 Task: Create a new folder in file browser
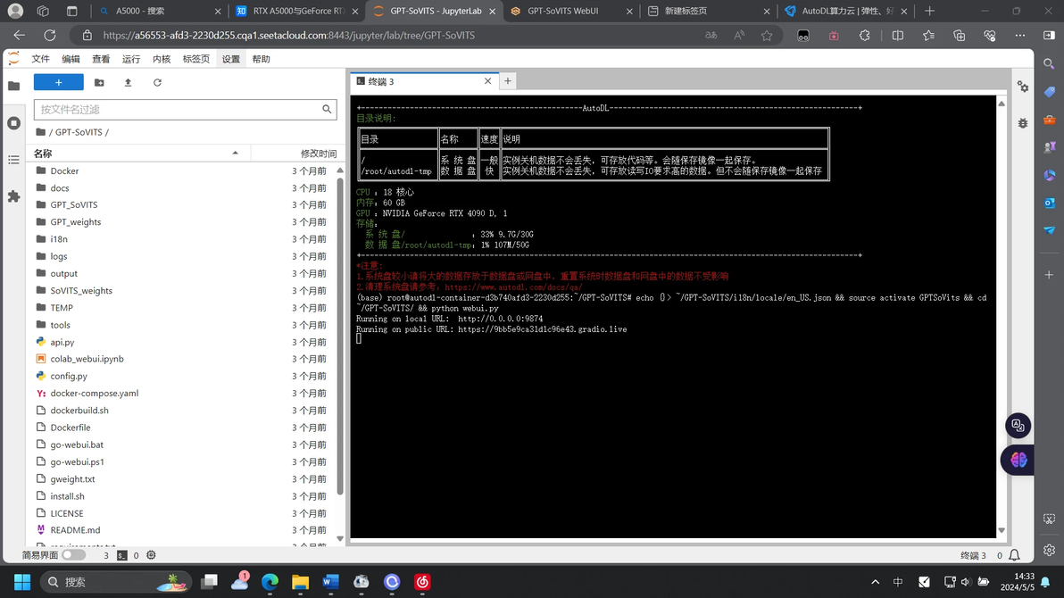[x=99, y=82]
